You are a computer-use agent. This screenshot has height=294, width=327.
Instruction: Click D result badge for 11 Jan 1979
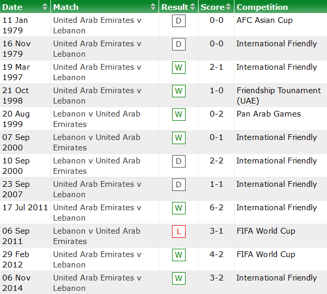click(179, 21)
